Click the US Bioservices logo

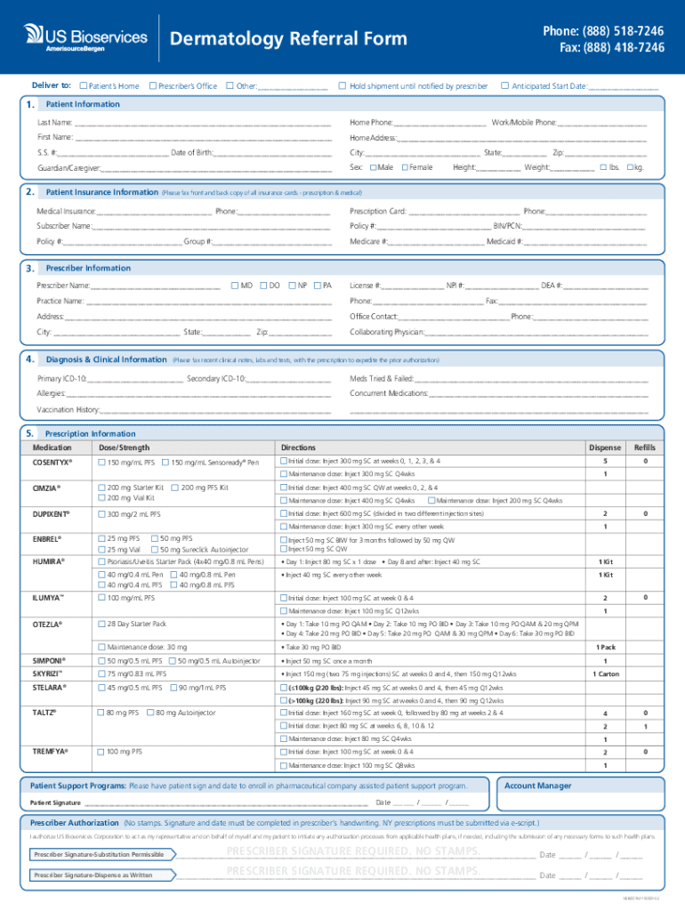(85, 37)
